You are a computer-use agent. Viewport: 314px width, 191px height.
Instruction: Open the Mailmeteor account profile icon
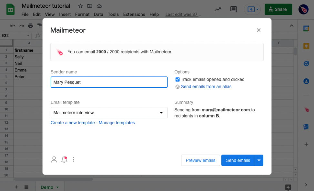54,160
